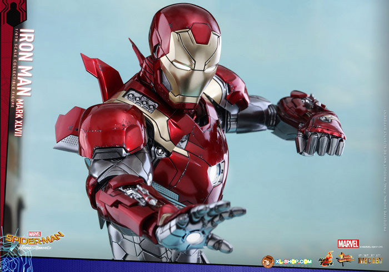Click the Diecast series logo
389x272 pixels.
click(x=370, y=260)
